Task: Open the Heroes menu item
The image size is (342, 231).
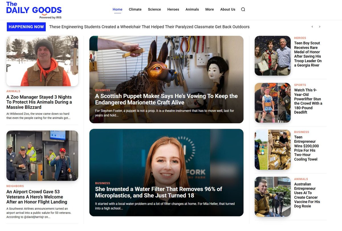Action: (173, 9)
